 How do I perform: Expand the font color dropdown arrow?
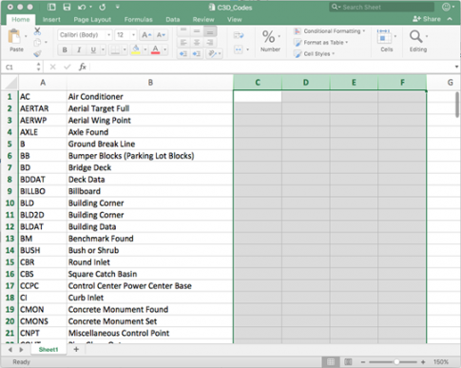tap(164, 49)
